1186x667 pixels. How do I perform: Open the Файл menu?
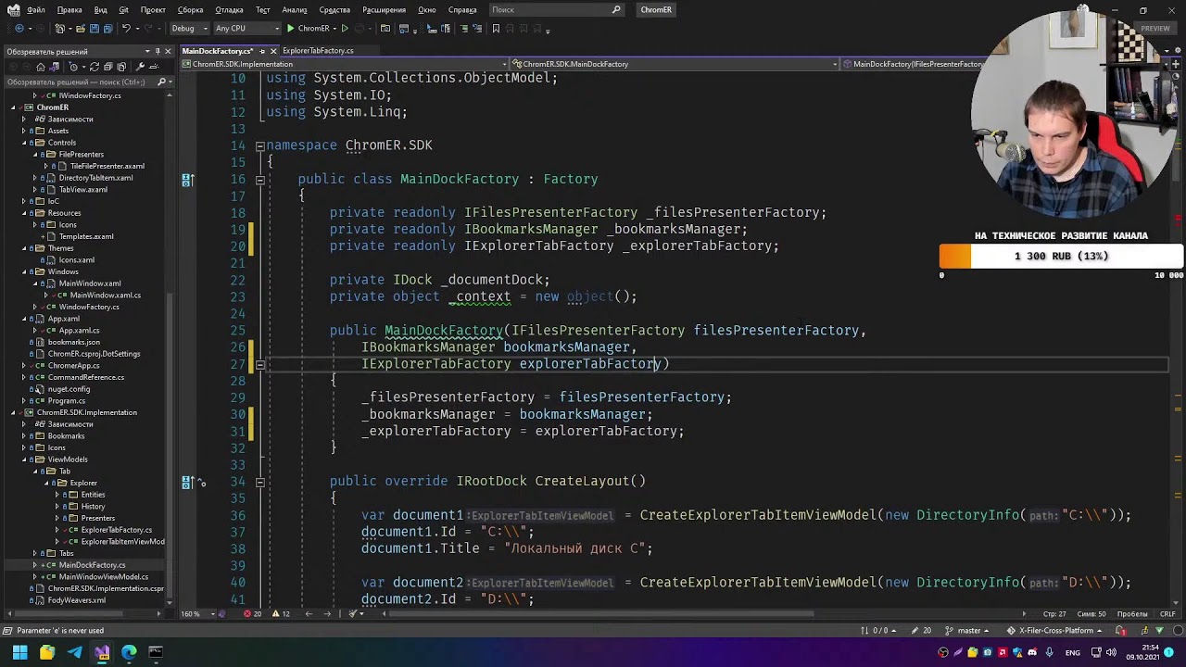tap(35, 10)
